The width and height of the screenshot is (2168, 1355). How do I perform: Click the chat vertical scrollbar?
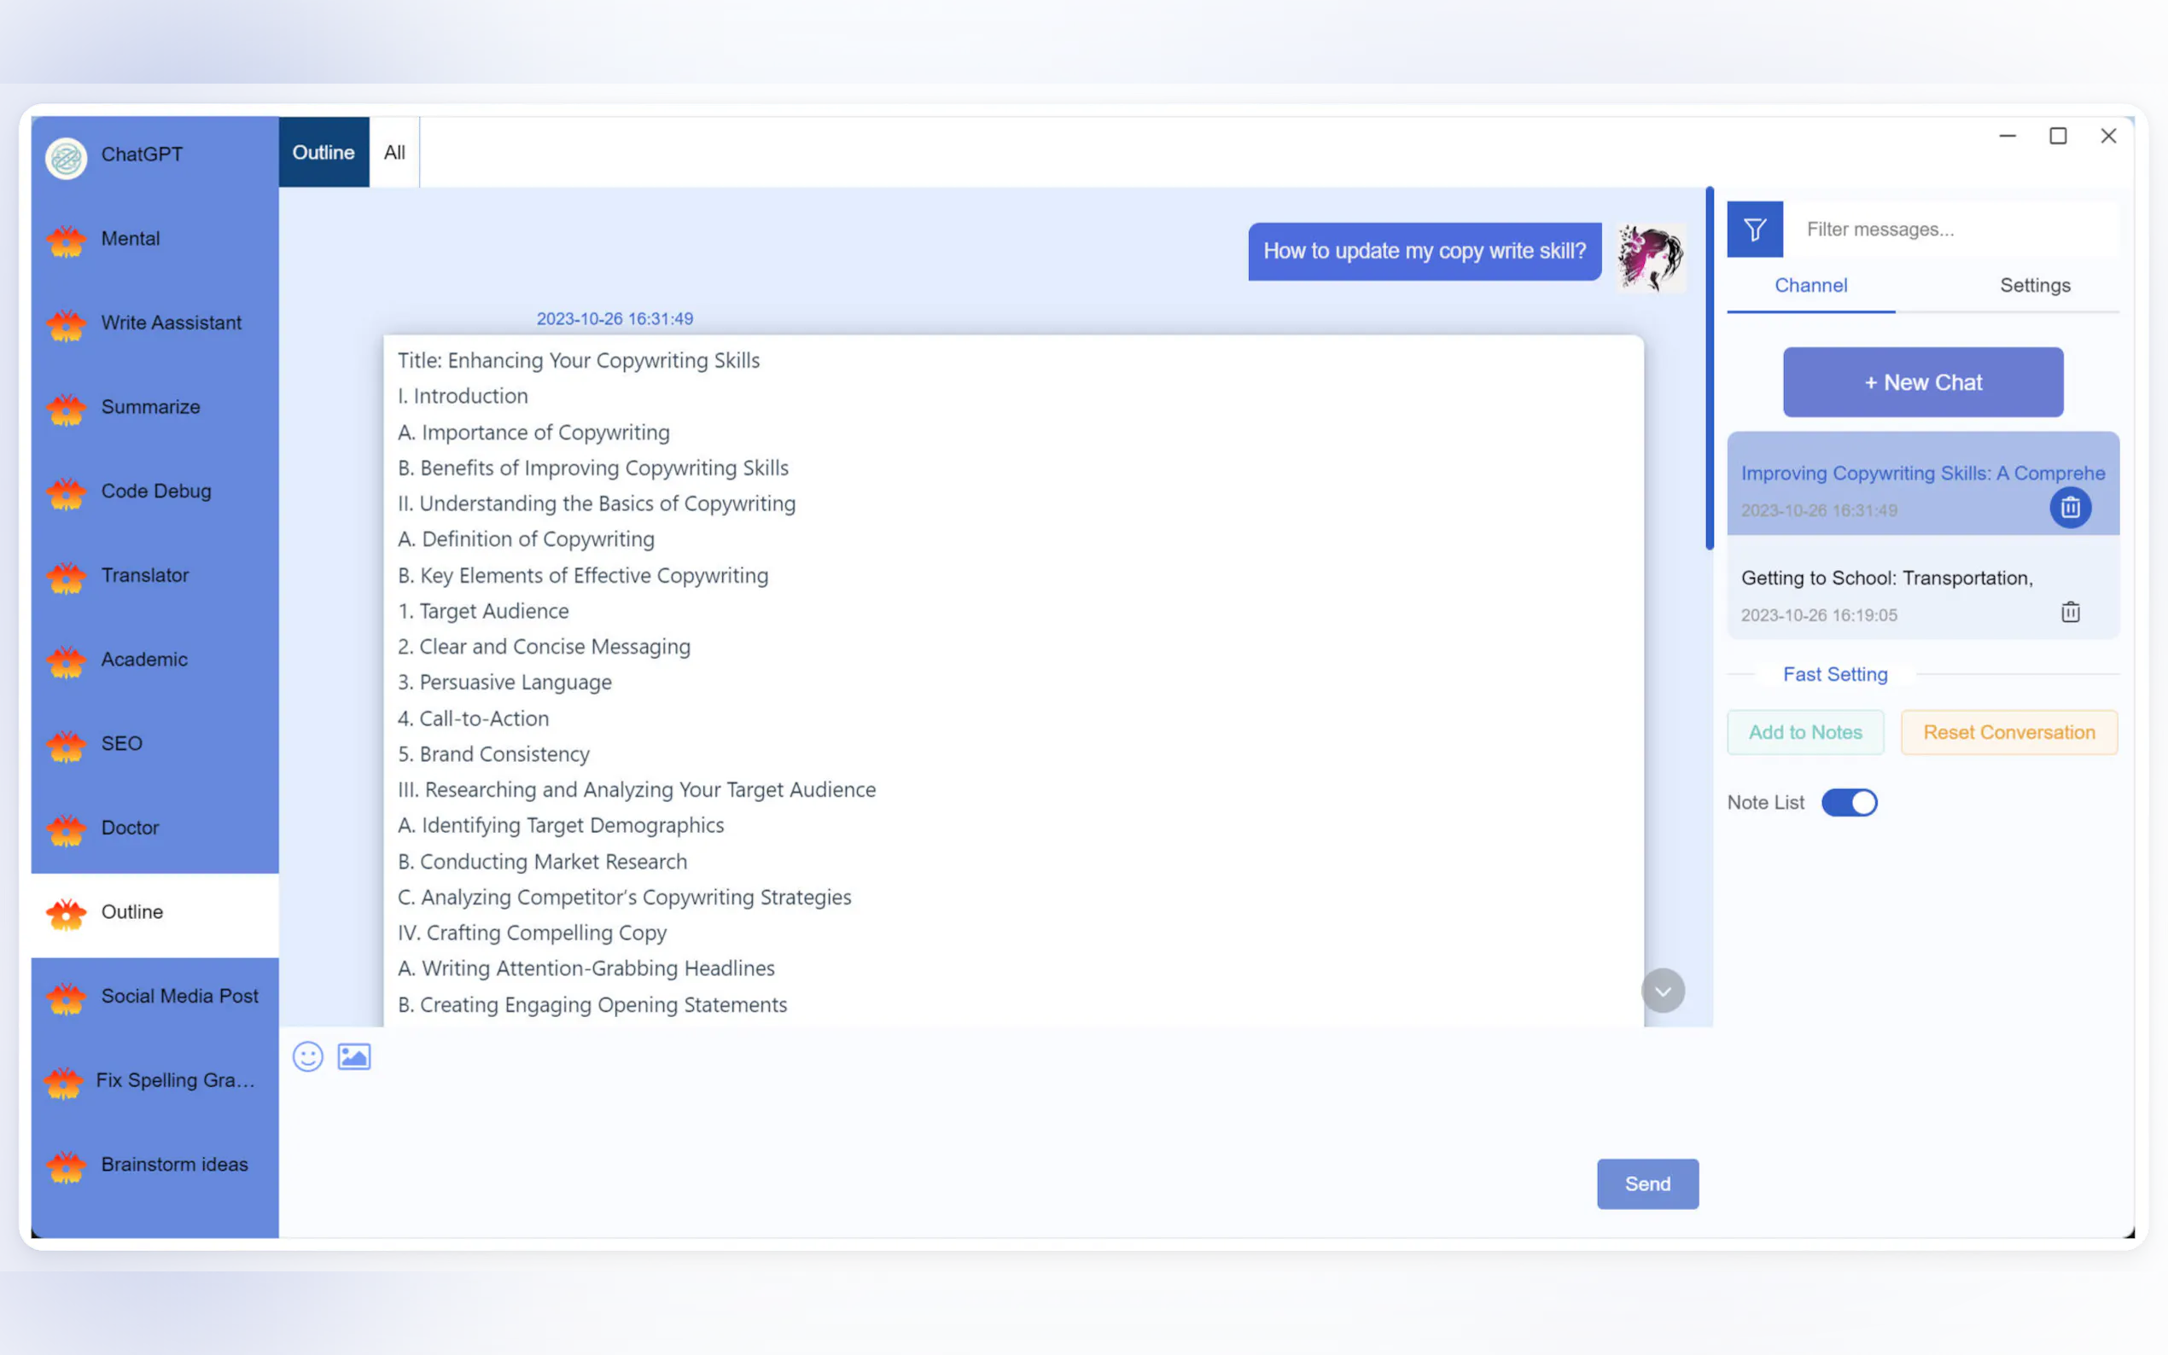pos(1709,368)
